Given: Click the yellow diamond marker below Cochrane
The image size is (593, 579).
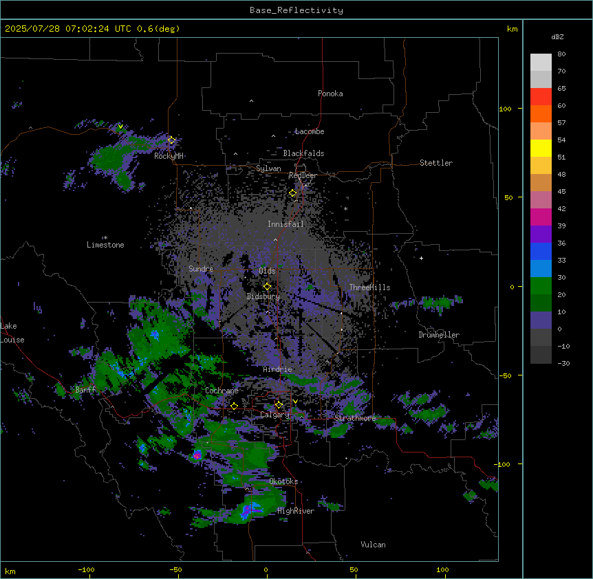Looking at the screenshot, I should pyautogui.click(x=234, y=406).
